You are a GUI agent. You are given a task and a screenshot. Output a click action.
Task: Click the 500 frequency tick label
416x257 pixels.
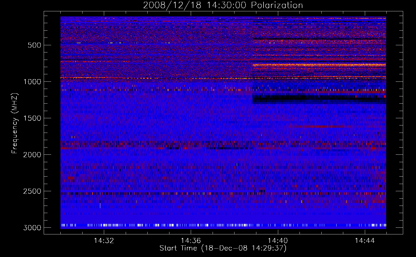[x=34, y=45]
